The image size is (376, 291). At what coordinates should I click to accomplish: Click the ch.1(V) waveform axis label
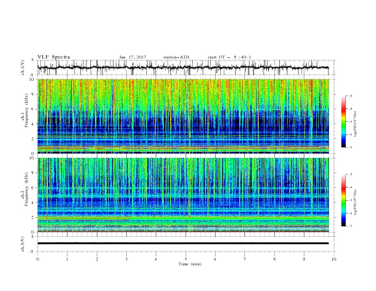[23, 68]
